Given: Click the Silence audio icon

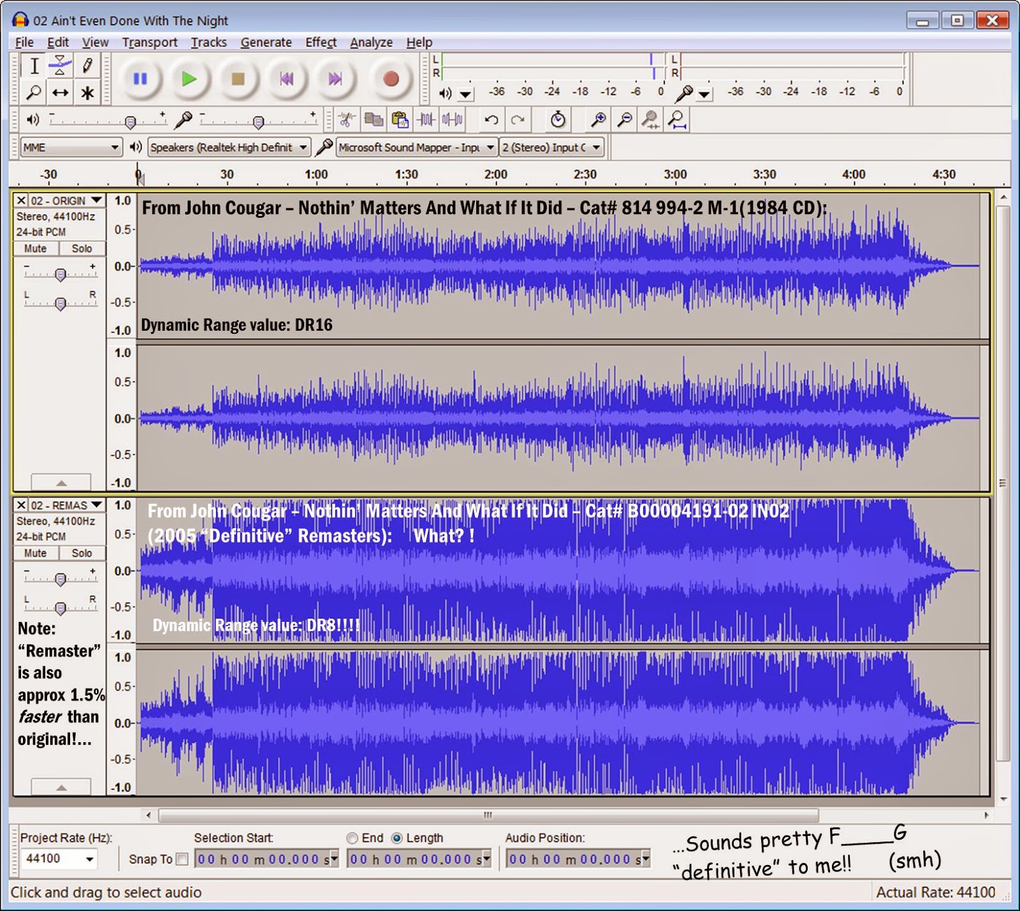Looking at the screenshot, I should pyautogui.click(x=452, y=119).
